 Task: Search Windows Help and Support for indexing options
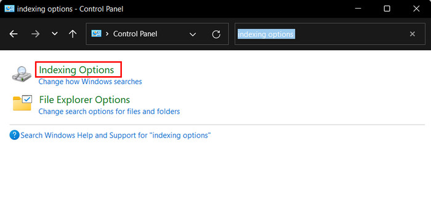pyautogui.click(x=116, y=135)
